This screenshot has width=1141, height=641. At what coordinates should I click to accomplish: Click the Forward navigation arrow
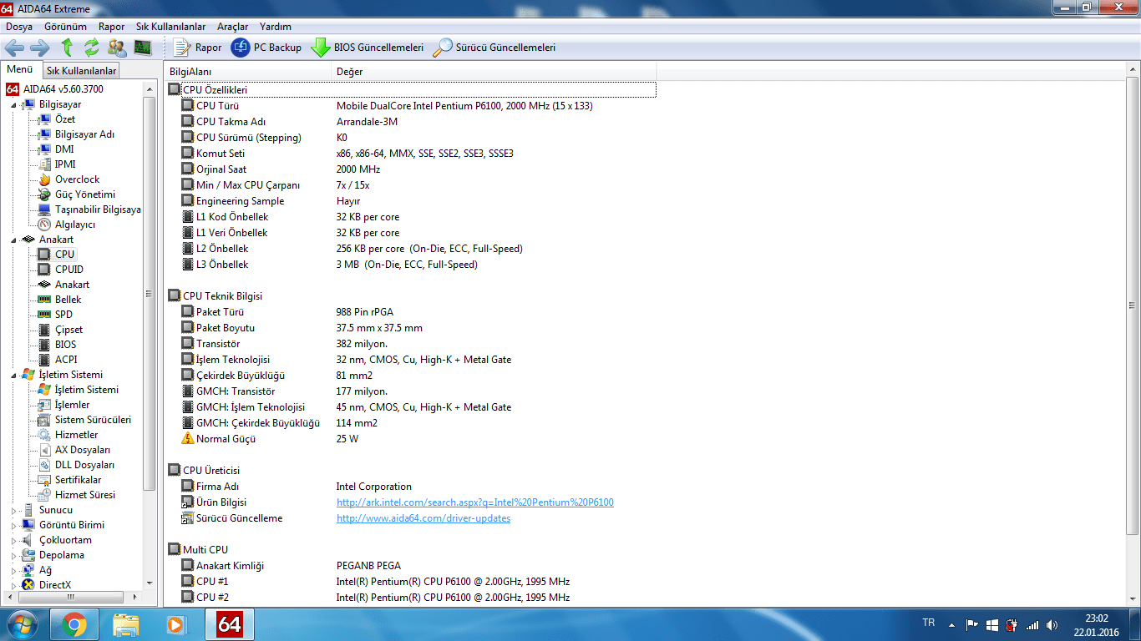(x=40, y=48)
